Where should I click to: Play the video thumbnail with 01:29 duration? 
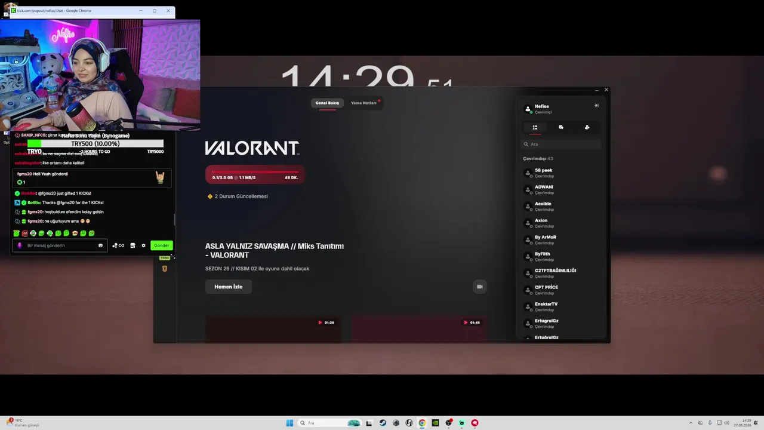(273, 329)
